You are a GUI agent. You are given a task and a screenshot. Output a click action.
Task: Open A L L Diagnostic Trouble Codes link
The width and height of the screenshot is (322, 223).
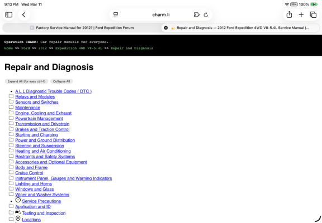[x=54, y=91]
